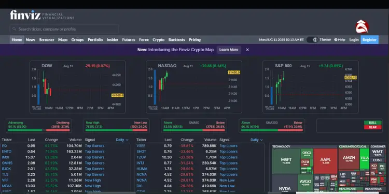Go to the Forex section
This screenshot has width=389, height=194.
click(x=144, y=40)
